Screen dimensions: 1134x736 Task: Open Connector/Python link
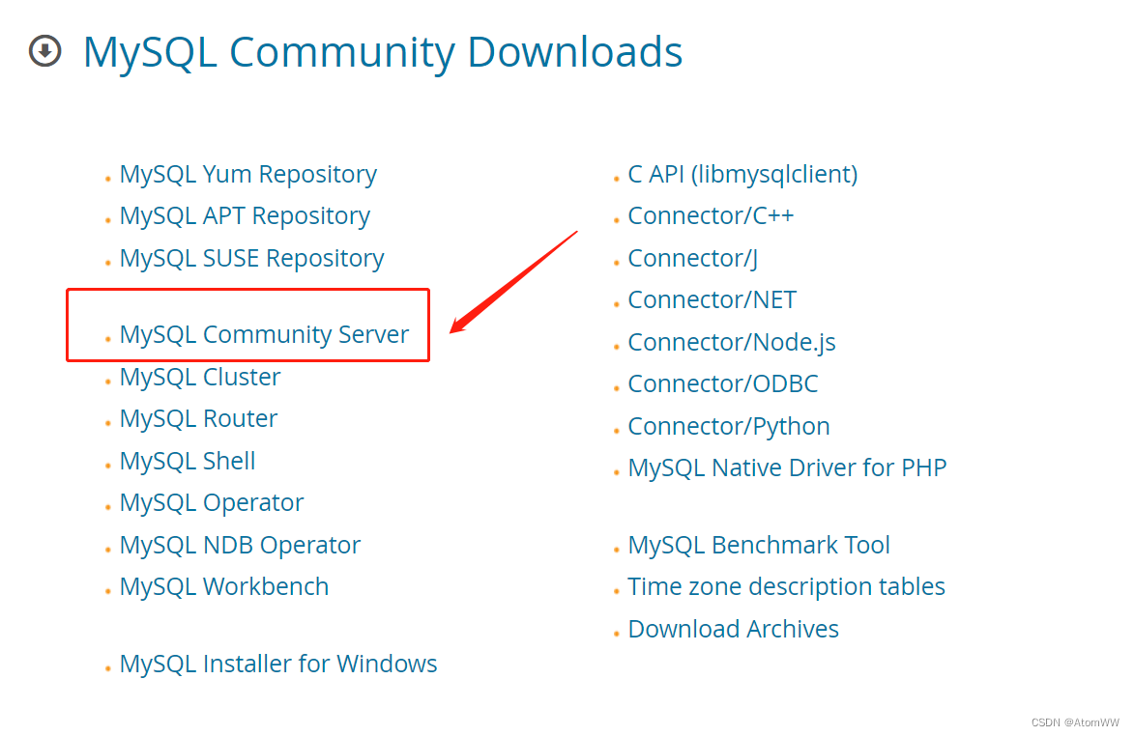[x=729, y=426]
